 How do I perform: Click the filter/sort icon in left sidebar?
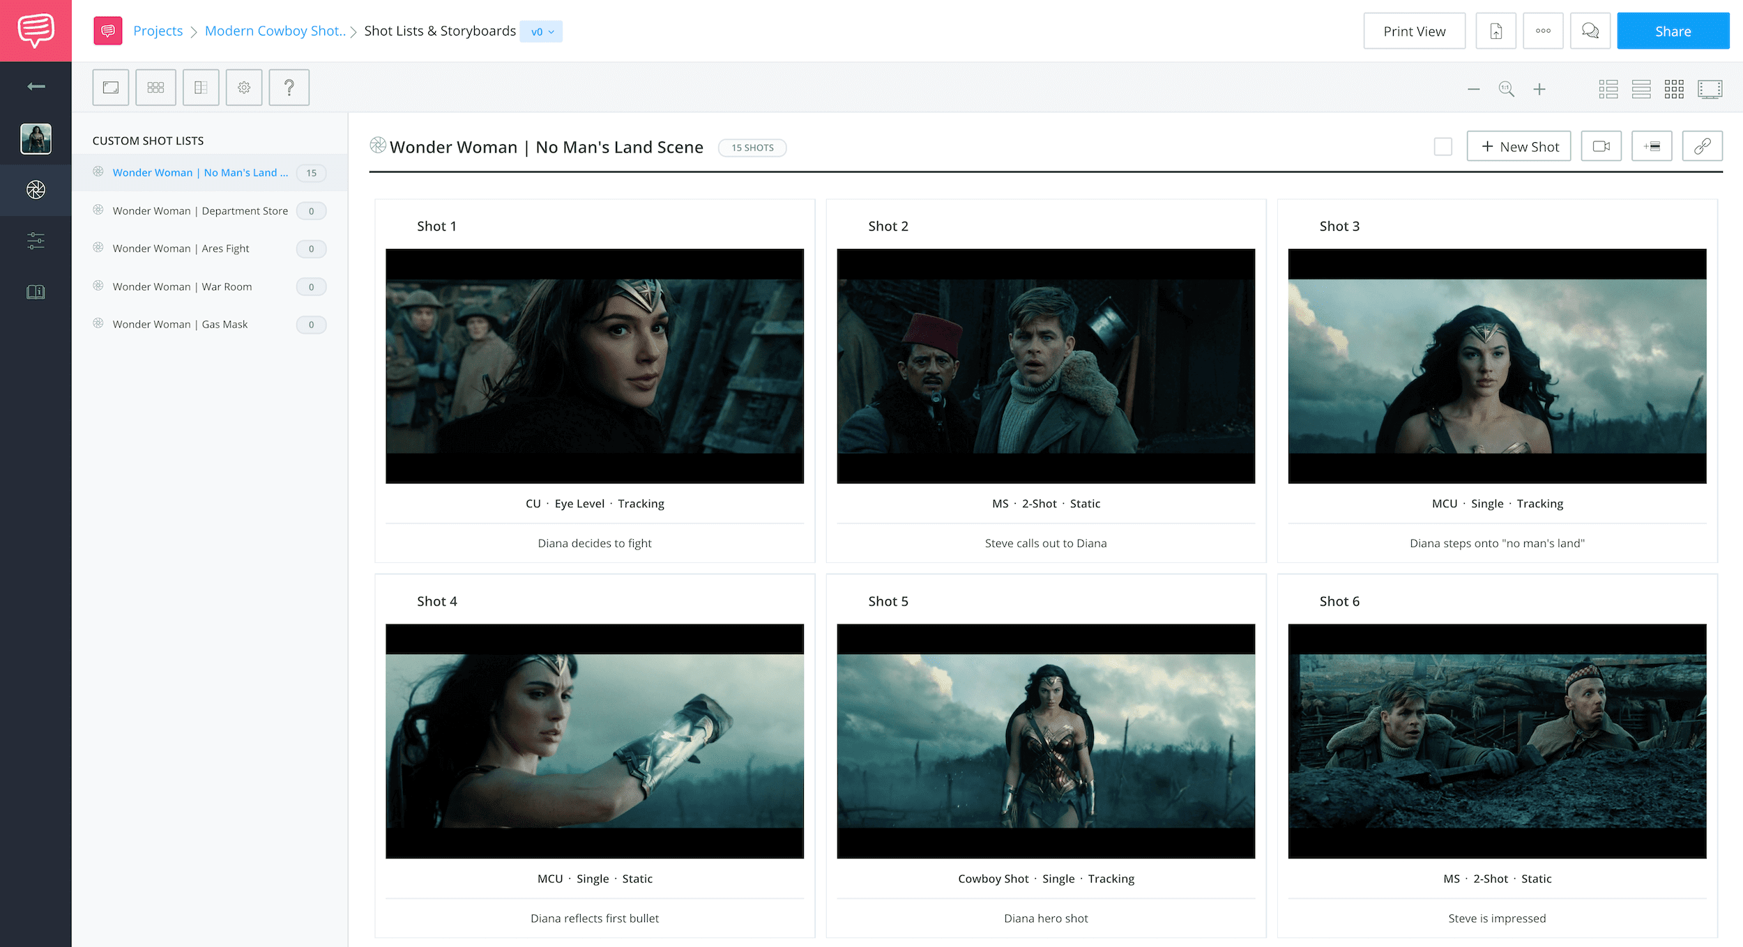point(35,239)
